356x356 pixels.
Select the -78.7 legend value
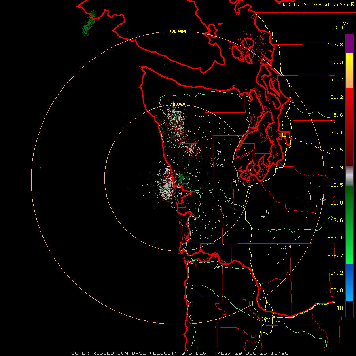tap(335, 256)
